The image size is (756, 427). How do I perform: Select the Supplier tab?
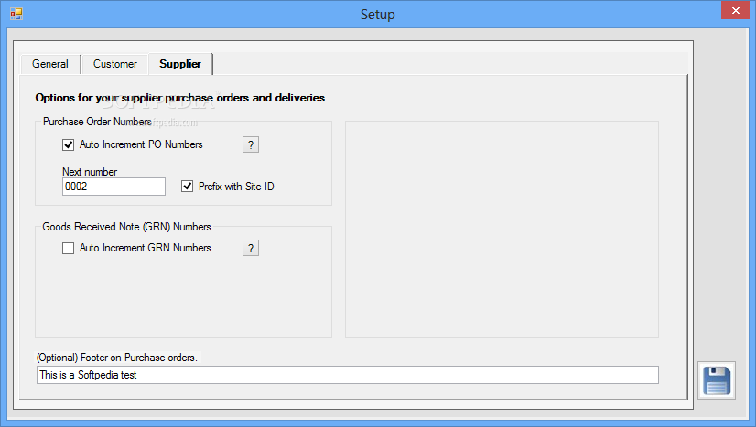(180, 63)
